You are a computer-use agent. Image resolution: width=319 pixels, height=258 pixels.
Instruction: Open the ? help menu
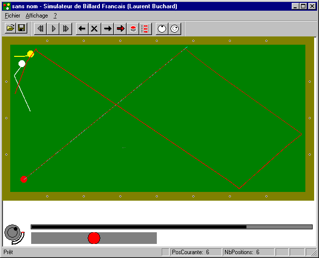tap(56, 16)
